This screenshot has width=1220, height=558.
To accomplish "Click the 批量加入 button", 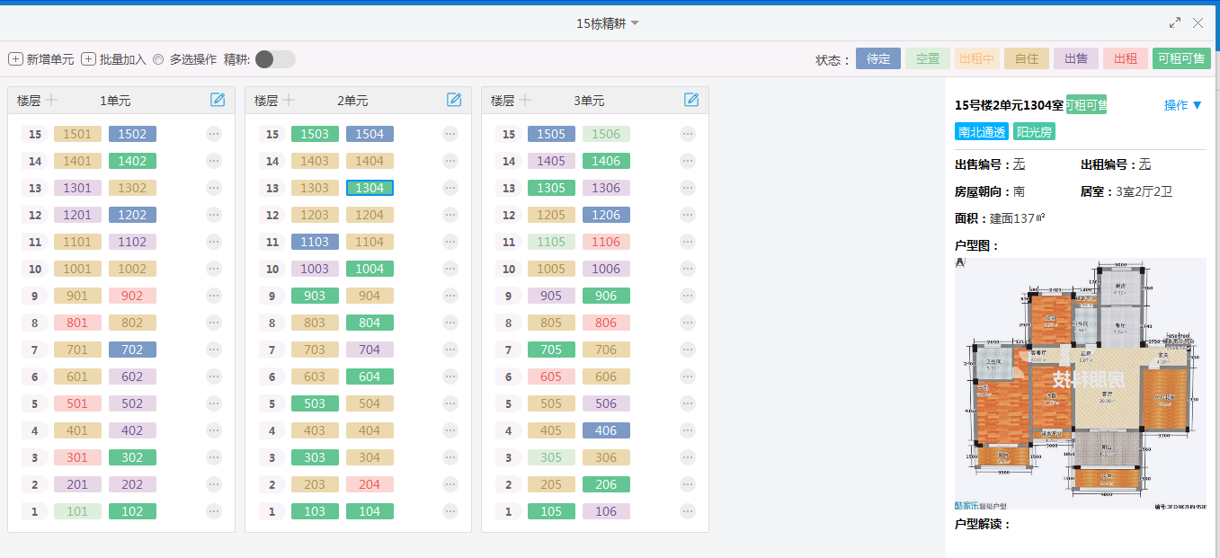I will [x=114, y=59].
